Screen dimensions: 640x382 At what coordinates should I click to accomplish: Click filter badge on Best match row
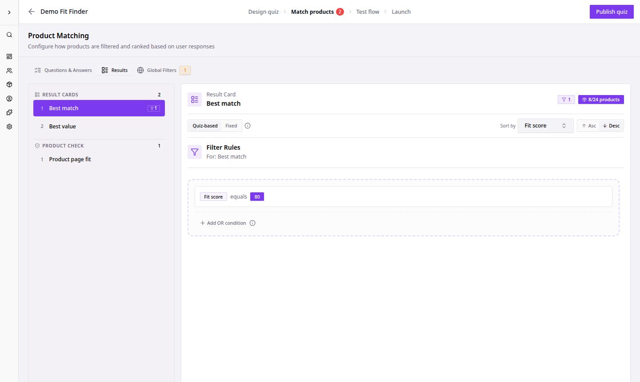pyautogui.click(x=154, y=108)
